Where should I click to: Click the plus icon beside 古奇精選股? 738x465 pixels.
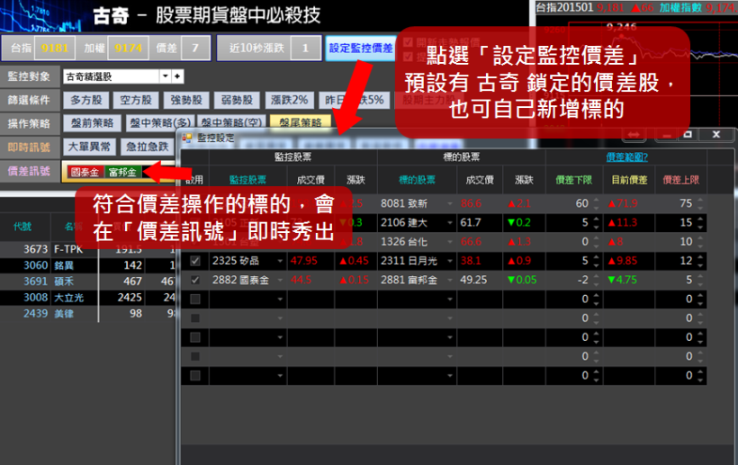tap(177, 76)
